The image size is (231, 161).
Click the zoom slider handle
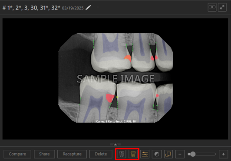tap(192, 154)
